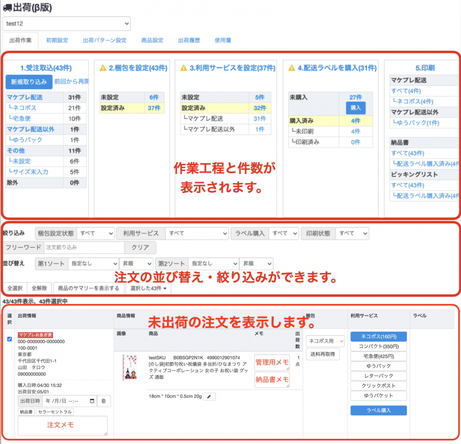Viewport: 461px width, 444px height.
Task: Click 商品のサマリーを表示する button
Action: tap(89, 289)
